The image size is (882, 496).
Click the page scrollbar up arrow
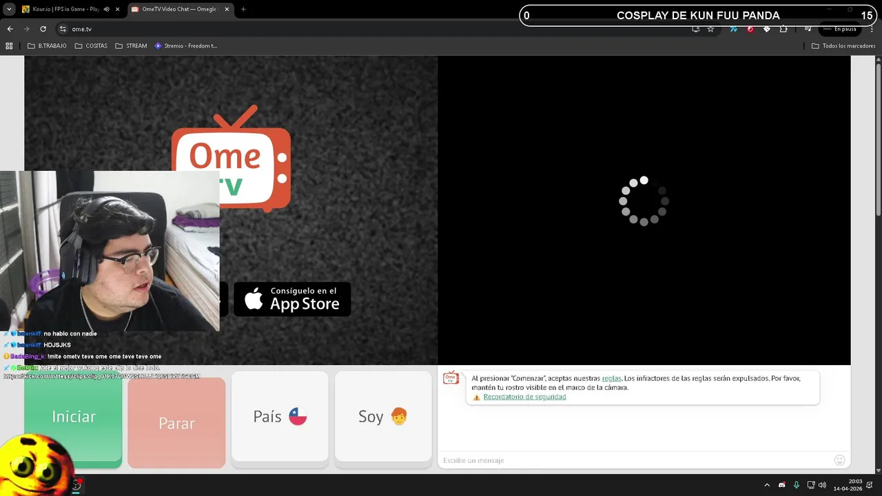point(878,59)
